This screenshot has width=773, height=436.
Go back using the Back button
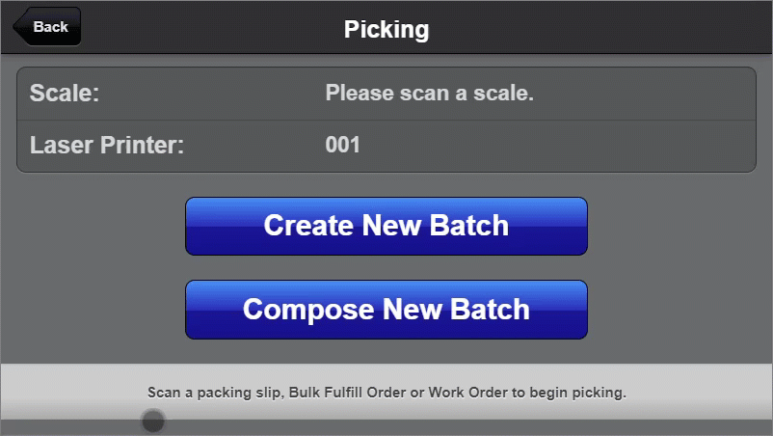(49, 27)
